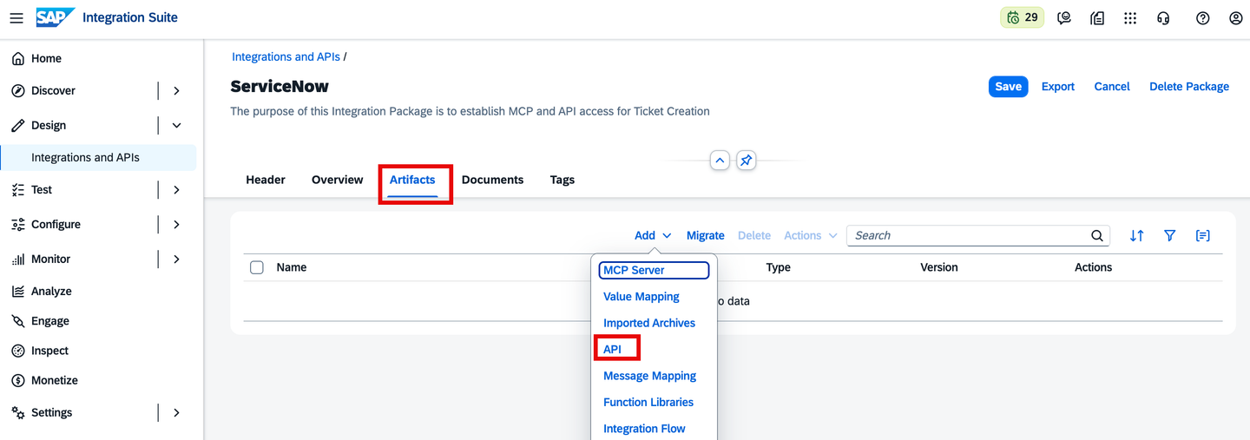1250x440 pixels.
Task: Sort artifacts with the sort icon
Action: [x=1136, y=235]
